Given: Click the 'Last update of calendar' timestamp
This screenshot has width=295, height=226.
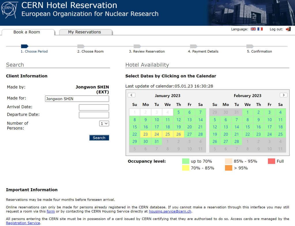Looking at the screenshot, I should 169,86.
